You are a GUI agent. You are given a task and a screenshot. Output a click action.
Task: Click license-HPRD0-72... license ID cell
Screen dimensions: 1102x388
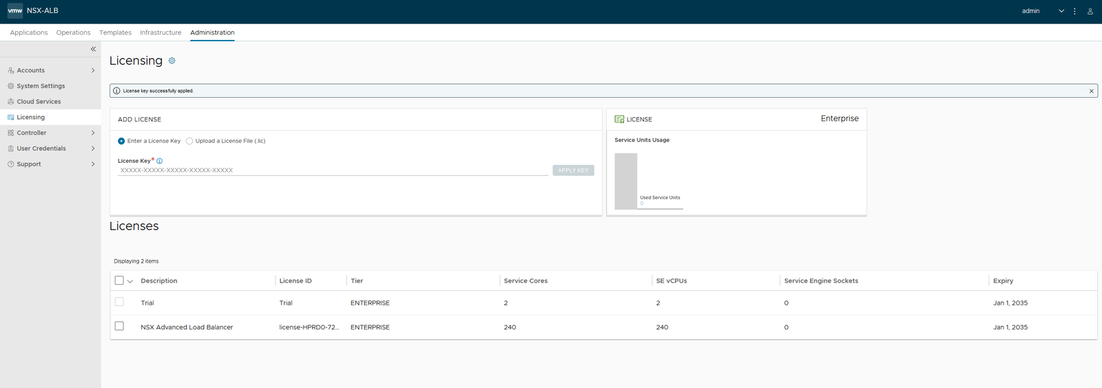click(x=309, y=327)
